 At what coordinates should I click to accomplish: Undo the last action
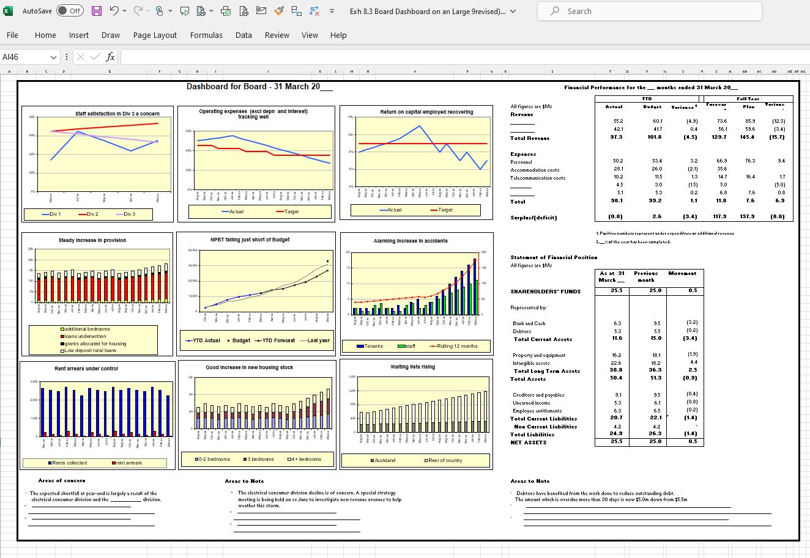114,11
